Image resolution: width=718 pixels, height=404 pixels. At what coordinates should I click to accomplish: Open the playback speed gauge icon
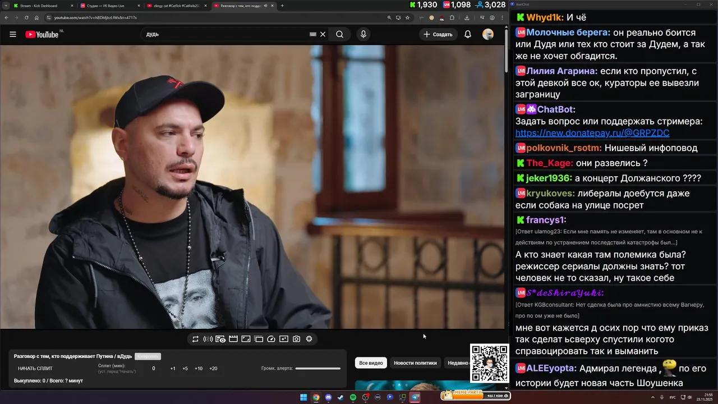[x=271, y=339]
